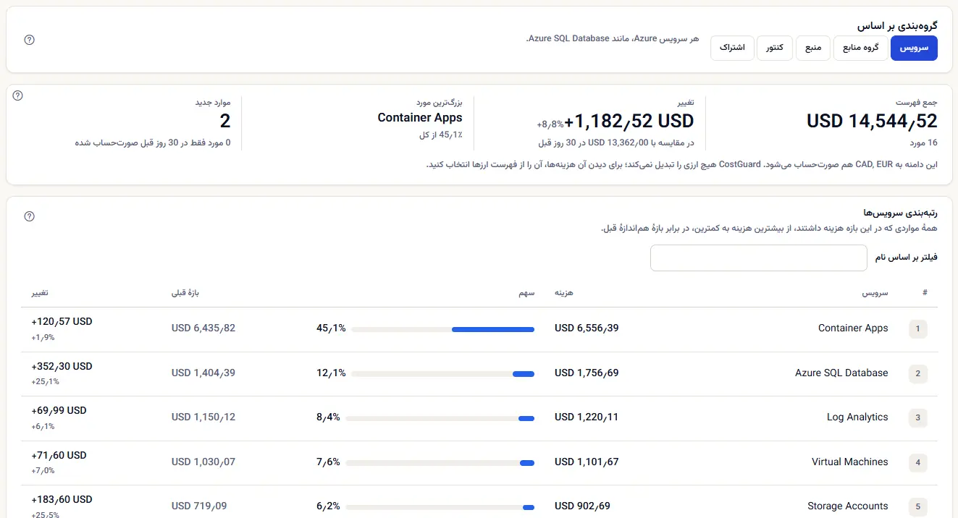Switch grouping to منبع
Viewport: 958px width, 518px height.
pyautogui.click(x=814, y=48)
